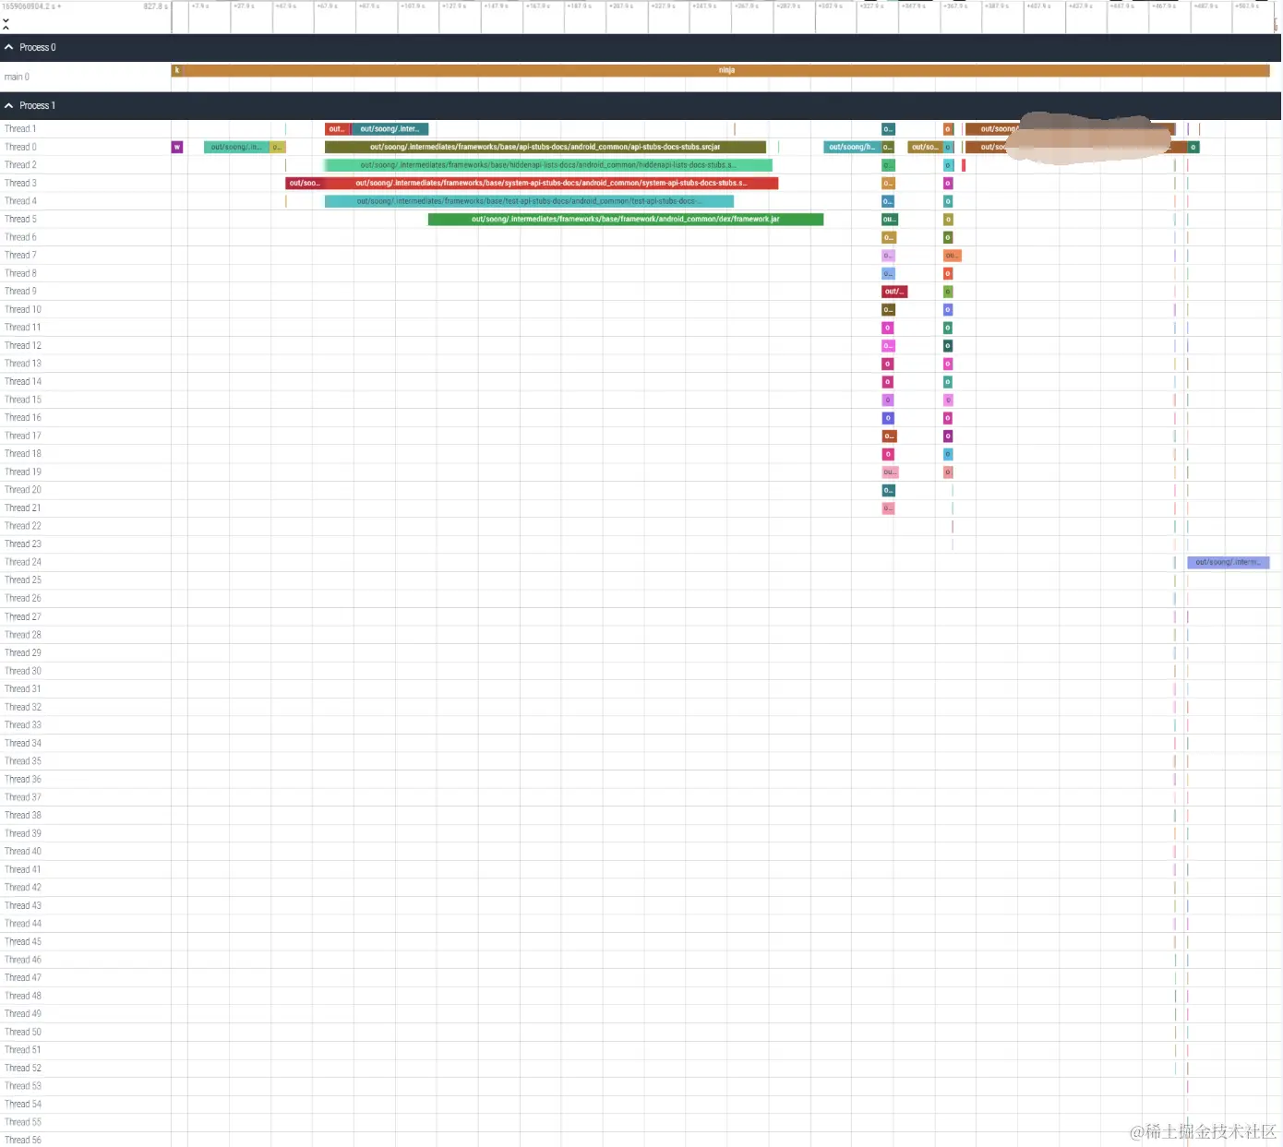Screen dimensions: 1283x1147
Task: Select the teal 'out/soong/.in...' slice on Thread 0
Action: (x=236, y=147)
